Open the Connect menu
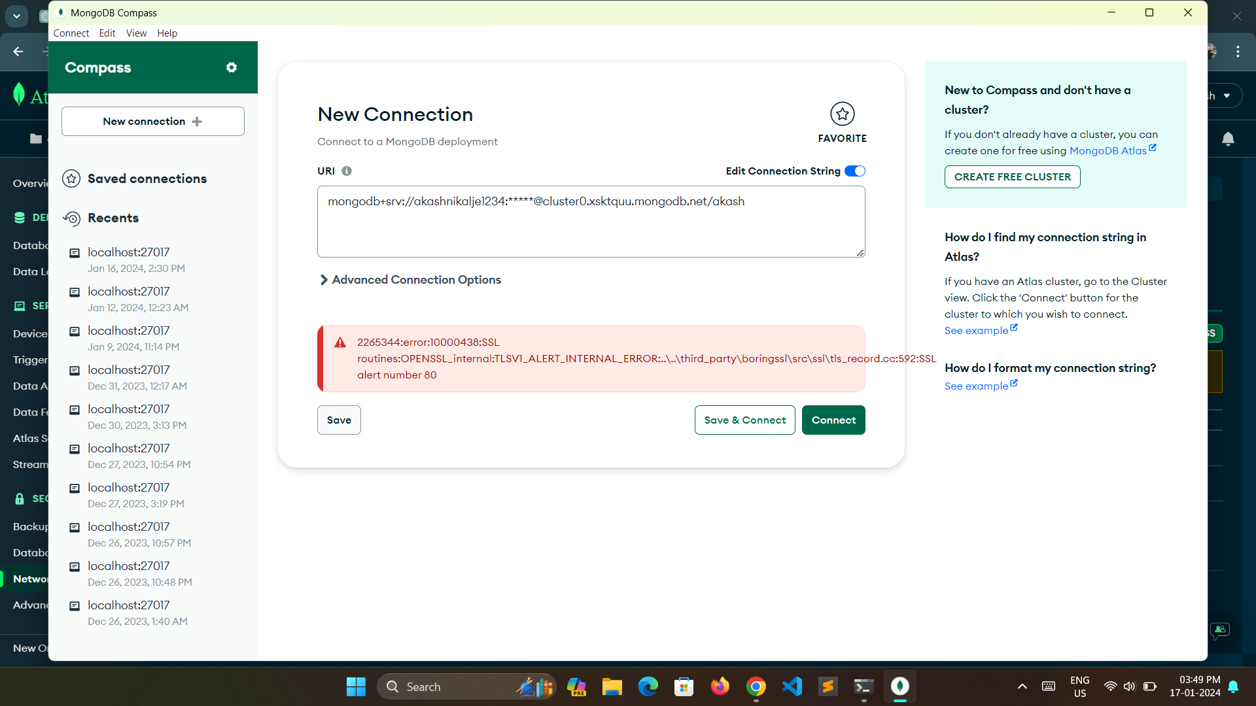 [71, 33]
